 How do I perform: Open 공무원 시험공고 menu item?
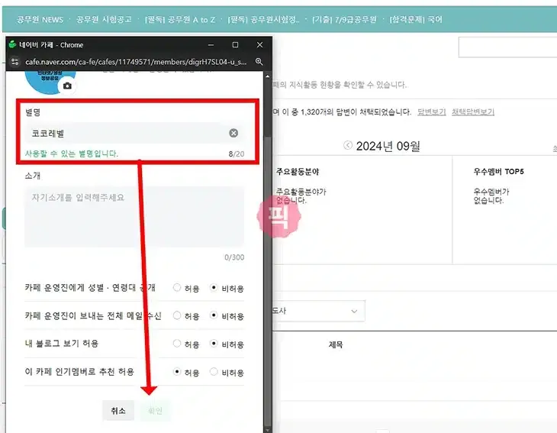[x=104, y=20]
